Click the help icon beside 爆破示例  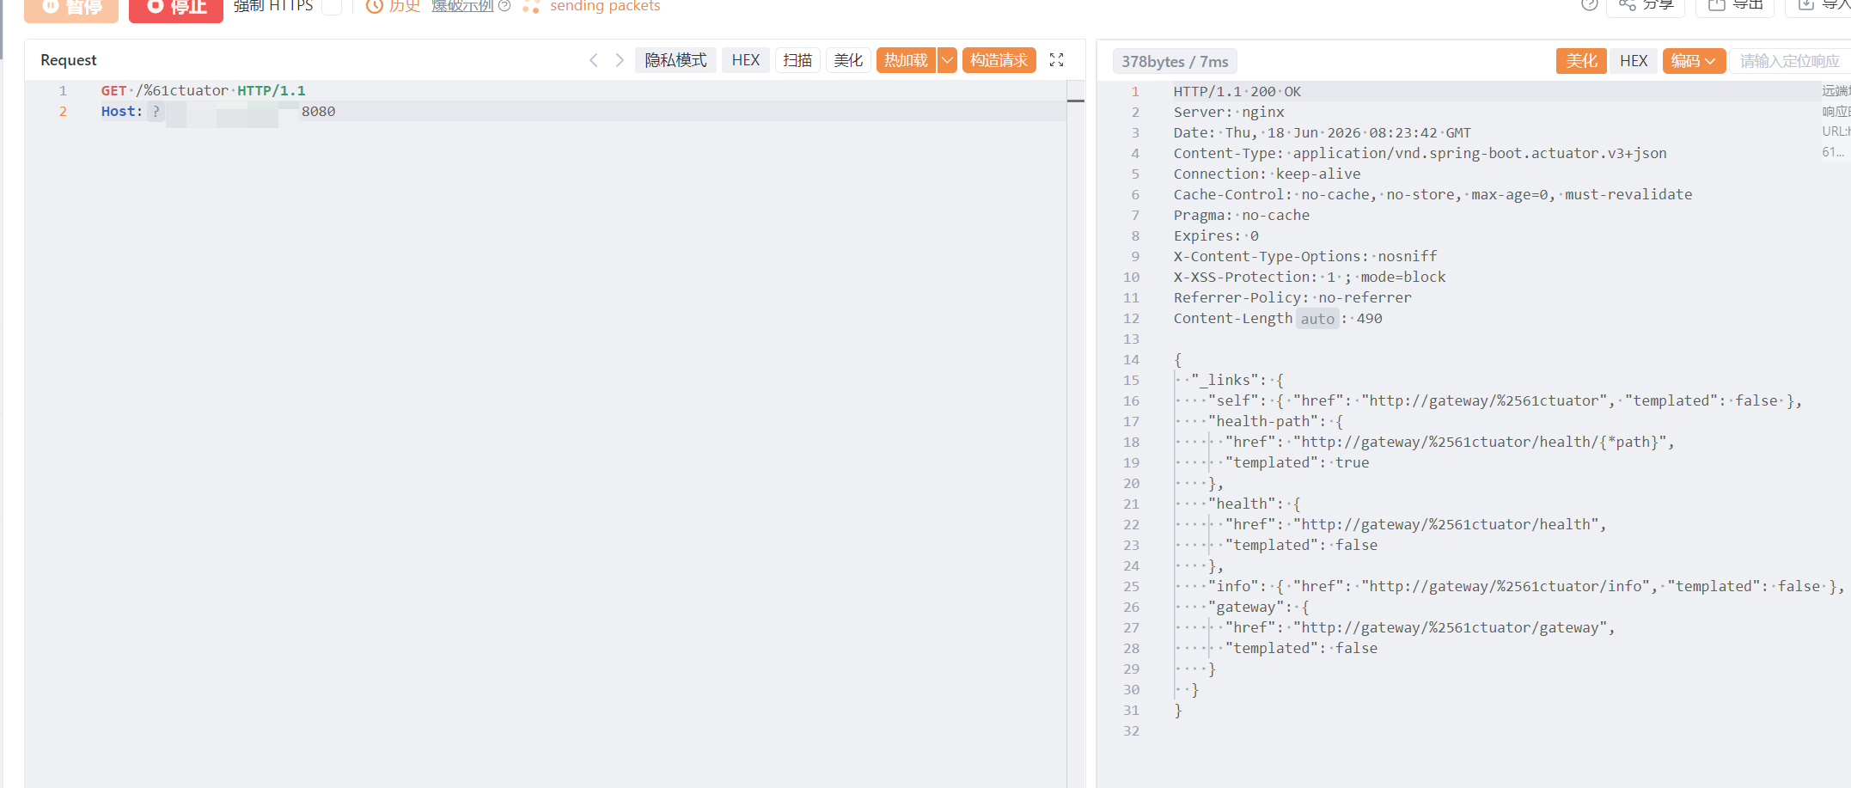pos(505,6)
